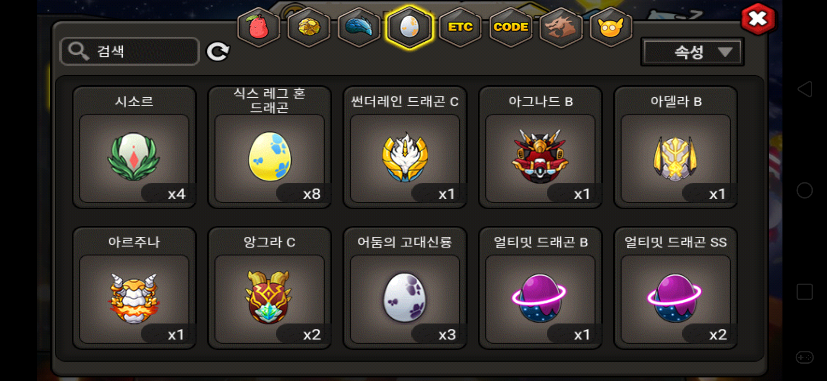Select the 얼티밋 드래곤 SS egg

[x=676, y=288]
